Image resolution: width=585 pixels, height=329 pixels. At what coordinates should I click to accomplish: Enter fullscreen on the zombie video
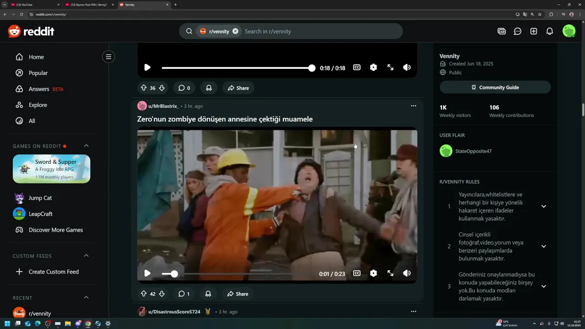390,273
